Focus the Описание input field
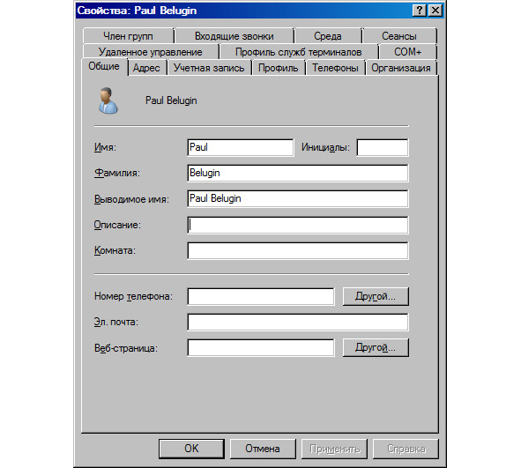Image resolution: width=521 pixels, height=468 pixels. point(298,225)
